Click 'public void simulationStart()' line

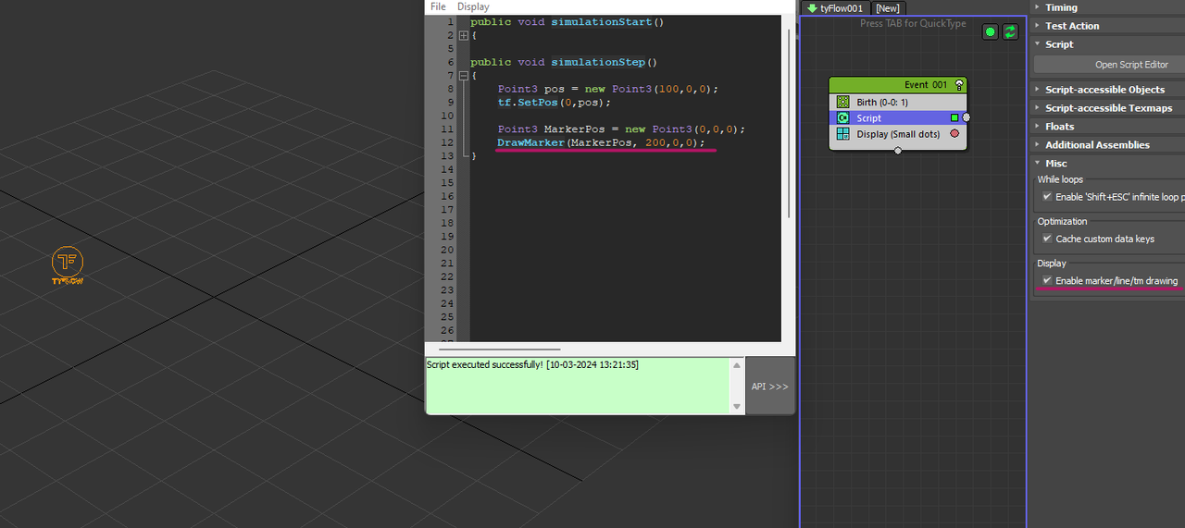pyautogui.click(x=568, y=21)
